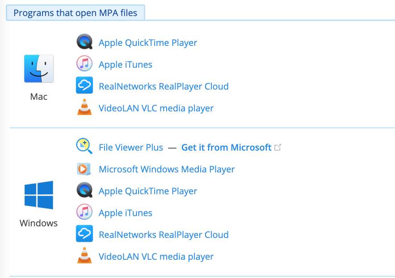Open RealNetworks RealPlayer Cloud link under Mac

click(x=164, y=86)
